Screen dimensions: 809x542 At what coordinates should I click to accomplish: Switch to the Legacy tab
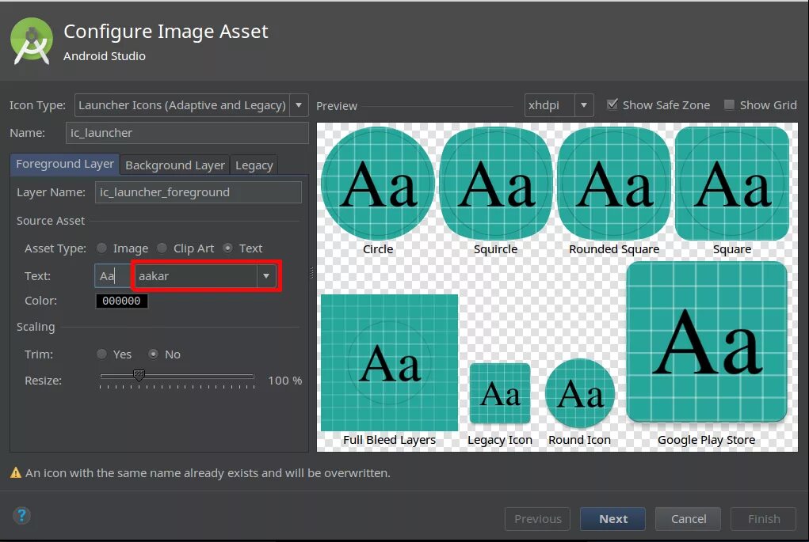pyautogui.click(x=254, y=165)
